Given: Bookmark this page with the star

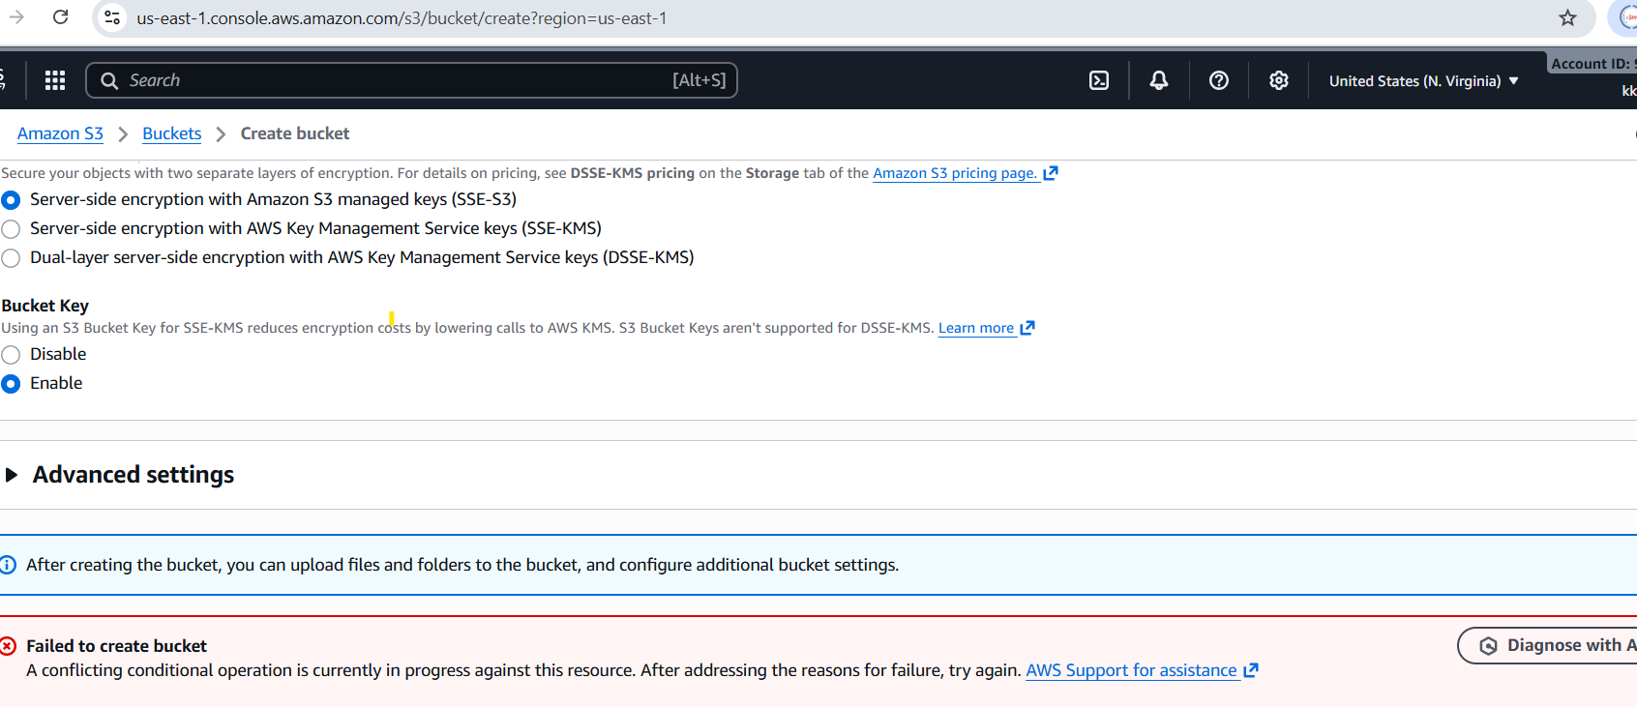Looking at the screenshot, I should 1567,17.
